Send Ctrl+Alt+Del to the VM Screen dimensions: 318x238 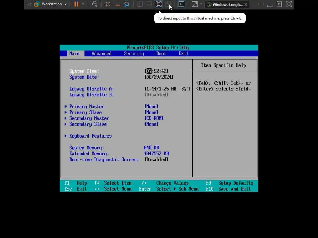click(x=95, y=4)
